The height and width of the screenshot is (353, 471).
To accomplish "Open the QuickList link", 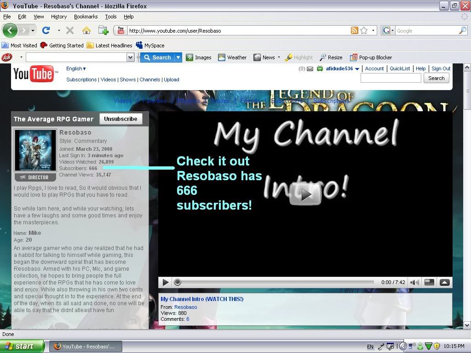I will click(x=400, y=69).
